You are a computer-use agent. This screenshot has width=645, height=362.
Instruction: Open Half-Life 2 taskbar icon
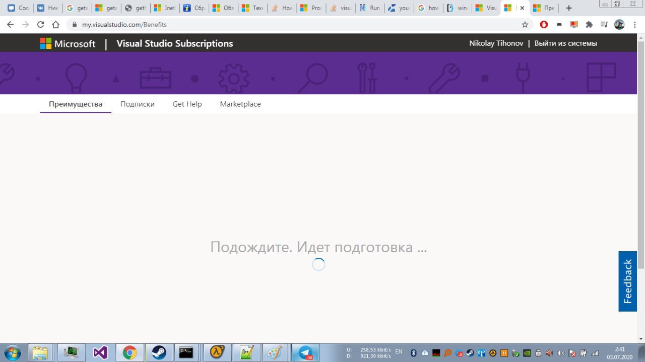point(218,352)
